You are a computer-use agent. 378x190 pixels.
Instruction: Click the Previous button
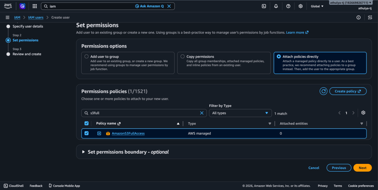[x=339, y=168]
